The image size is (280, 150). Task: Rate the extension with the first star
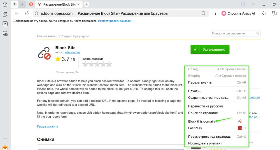[x=85, y=64]
